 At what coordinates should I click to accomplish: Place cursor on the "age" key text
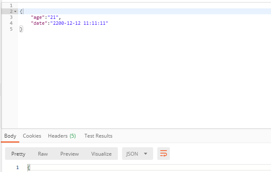37,17
